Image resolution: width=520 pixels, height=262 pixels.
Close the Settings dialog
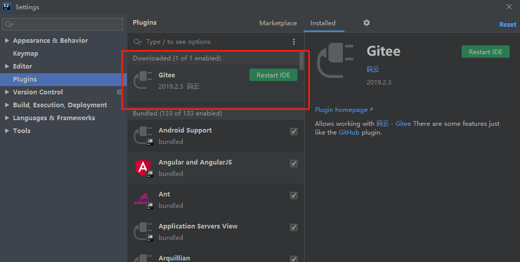[x=509, y=7]
